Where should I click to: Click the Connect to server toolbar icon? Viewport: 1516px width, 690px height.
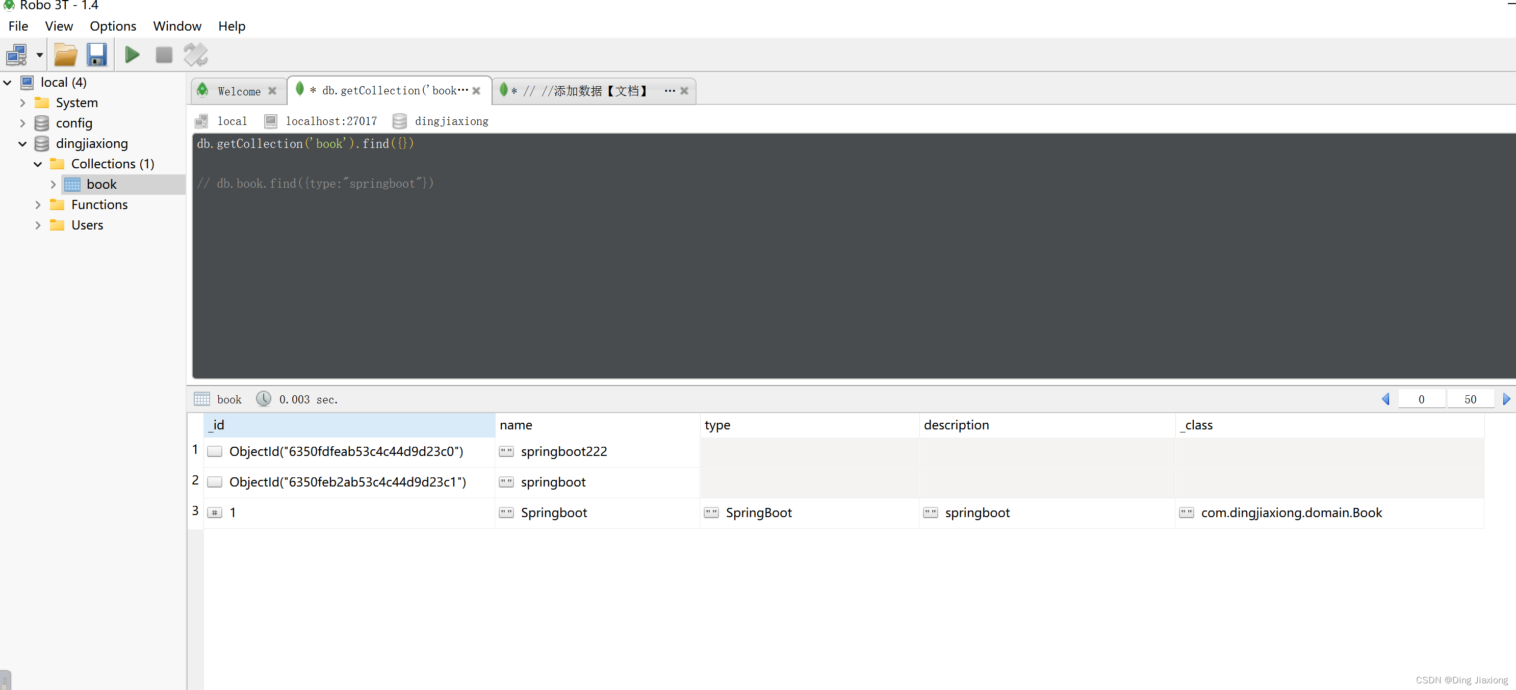(16, 55)
